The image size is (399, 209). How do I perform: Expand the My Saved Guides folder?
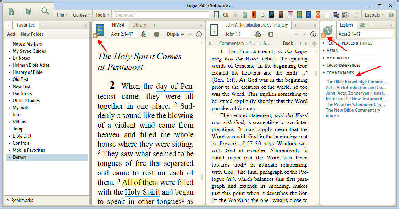9,51
